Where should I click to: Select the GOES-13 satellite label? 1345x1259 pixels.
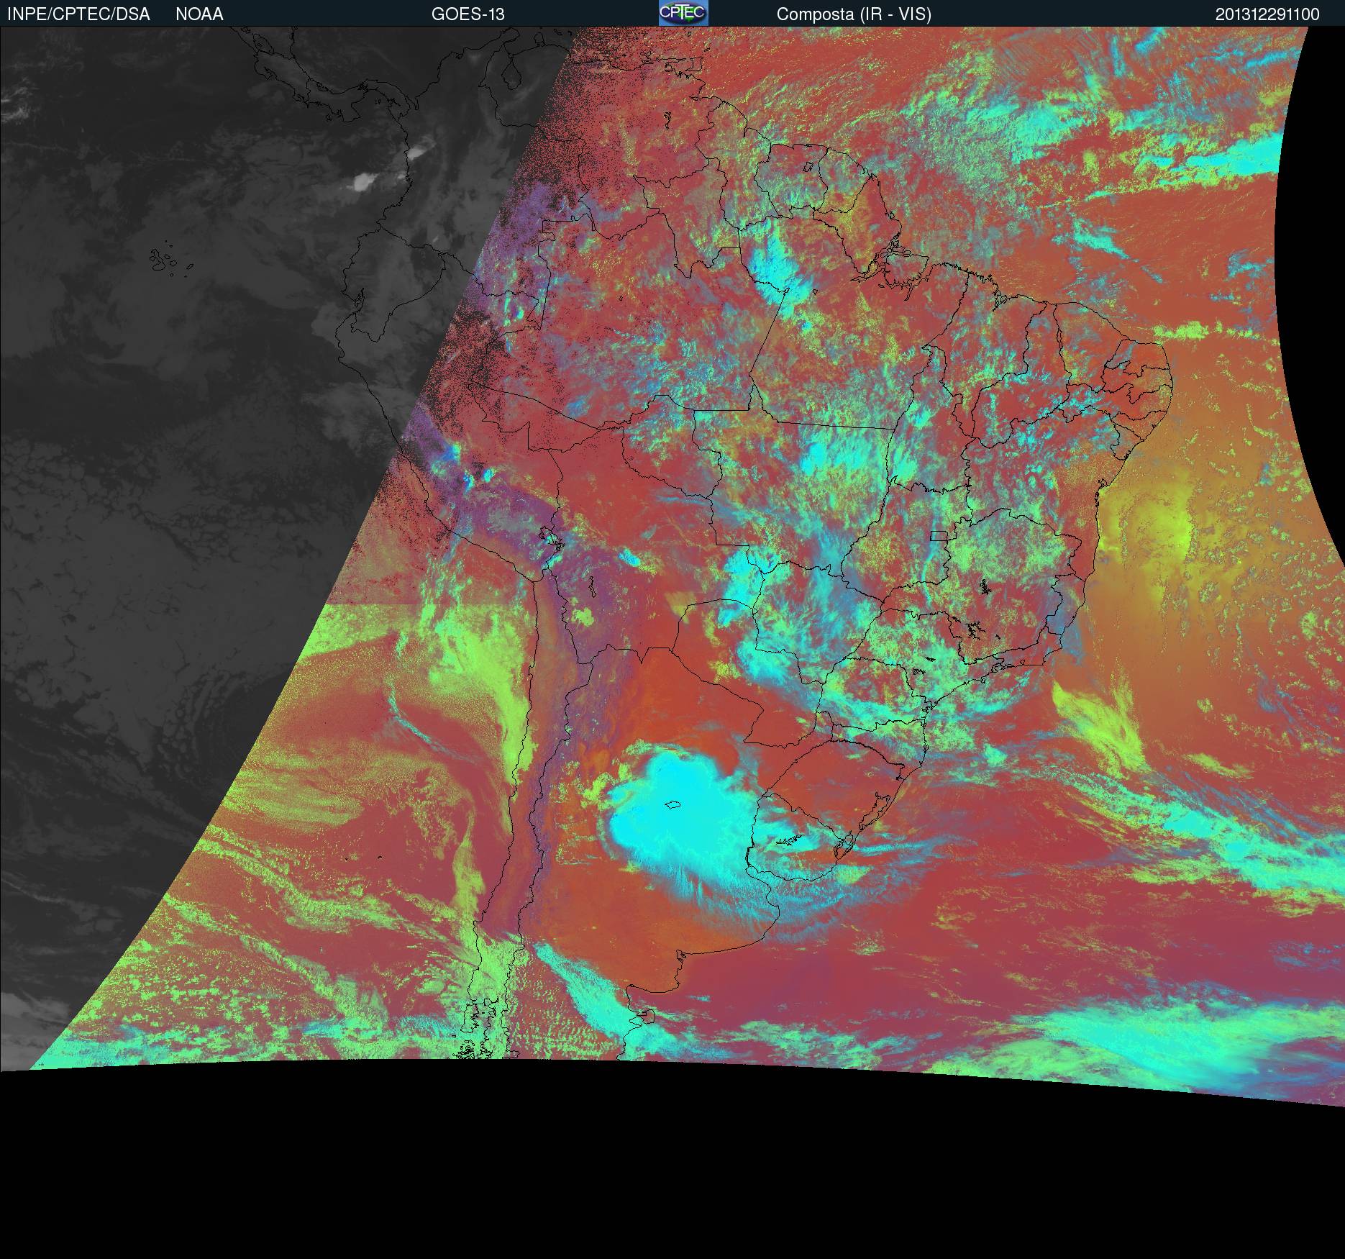[x=468, y=14]
